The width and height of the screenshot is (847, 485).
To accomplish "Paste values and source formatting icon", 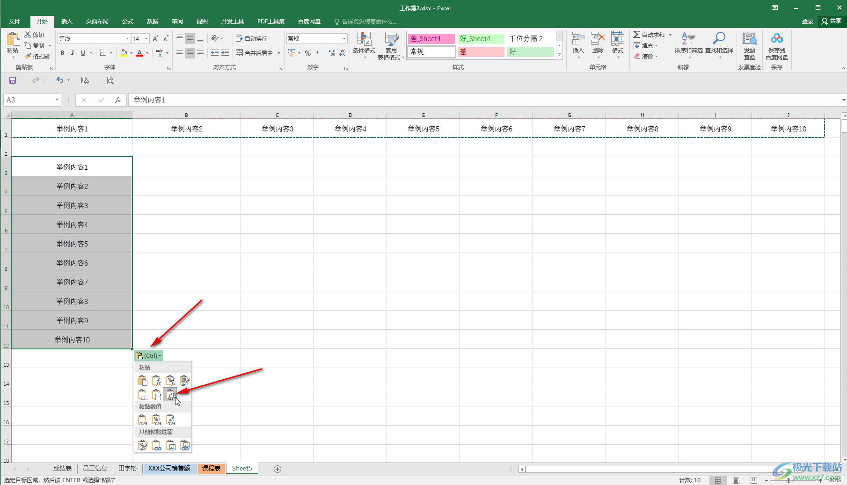I will [x=171, y=420].
